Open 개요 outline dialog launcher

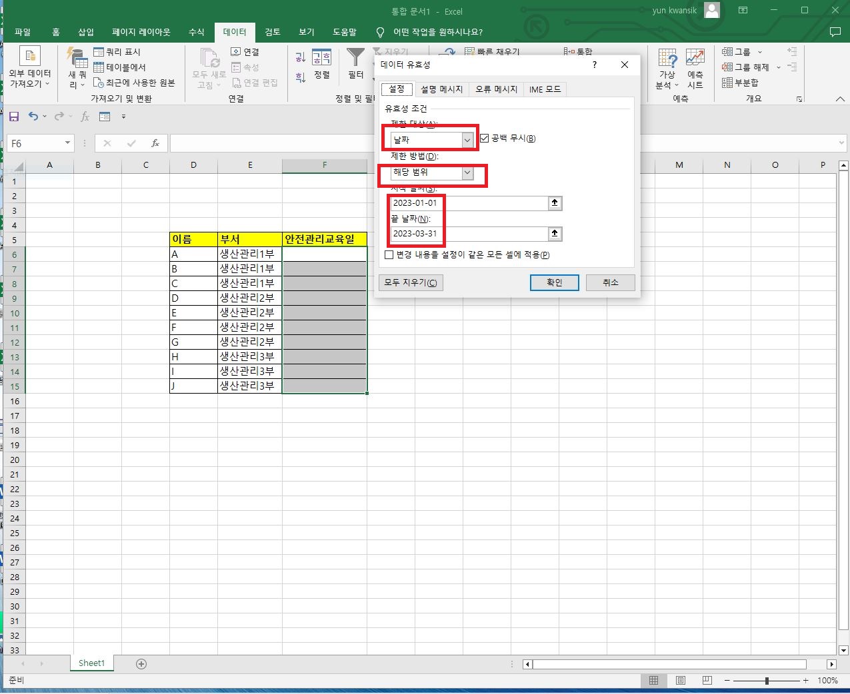[799, 99]
